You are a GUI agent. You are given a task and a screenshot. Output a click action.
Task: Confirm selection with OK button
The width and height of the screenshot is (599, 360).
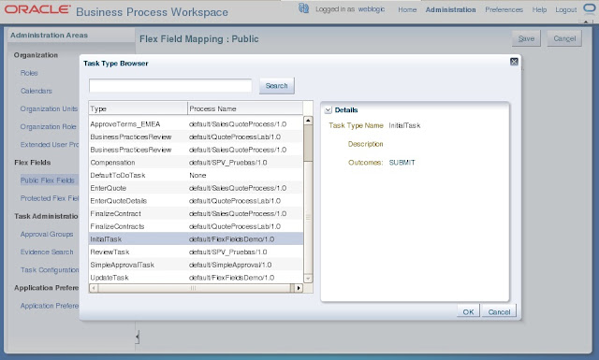tap(468, 311)
